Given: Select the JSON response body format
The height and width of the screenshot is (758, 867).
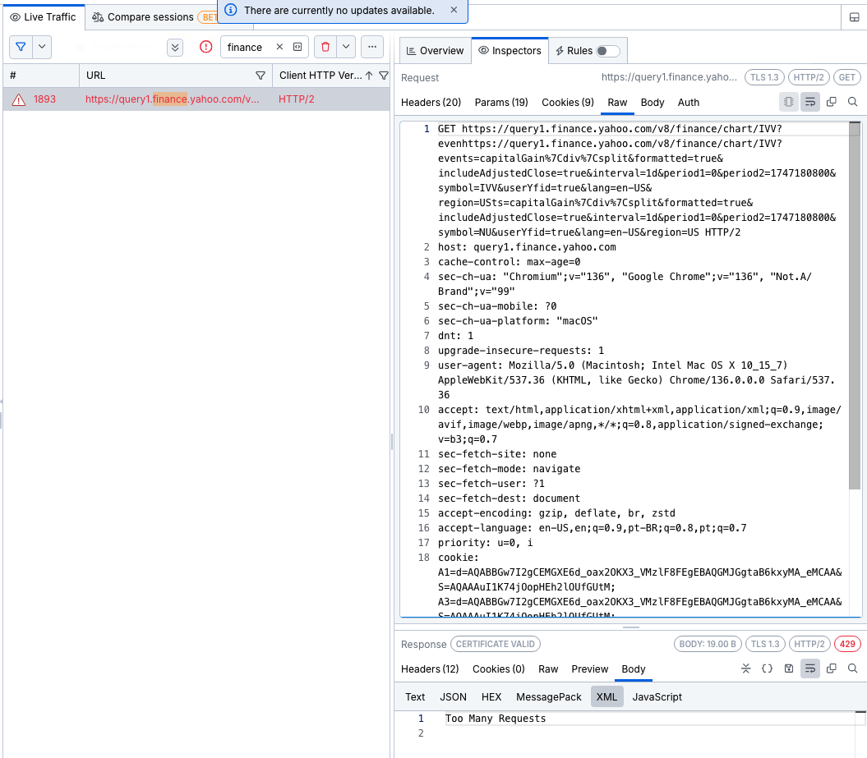Looking at the screenshot, I should click(x=453, y=696).
